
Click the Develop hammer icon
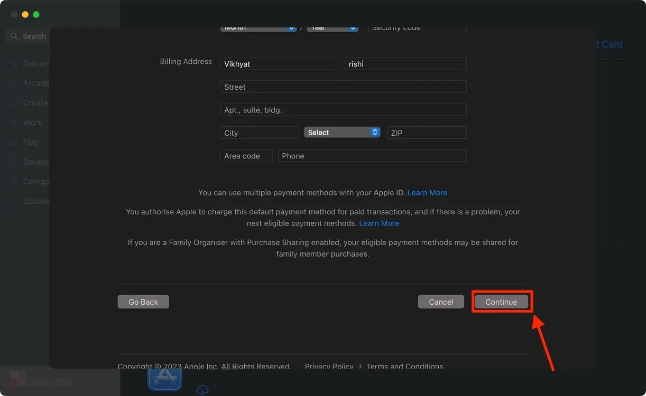[14, 162]
